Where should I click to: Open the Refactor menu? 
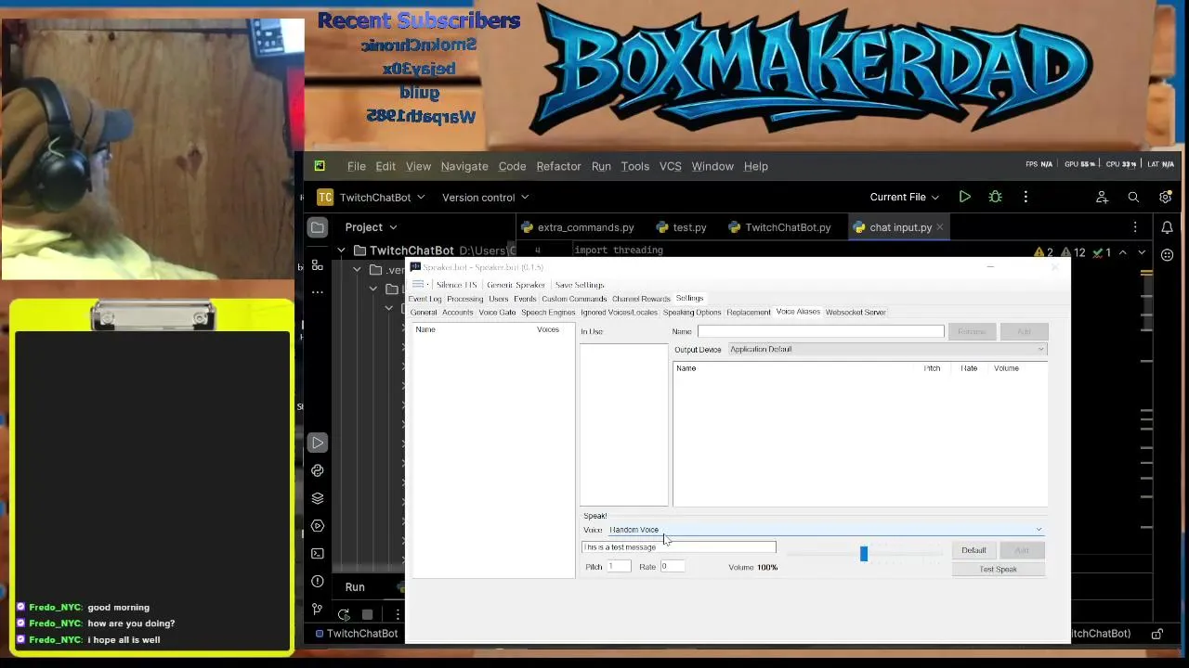pyautogui.click(x=558, y=166)
